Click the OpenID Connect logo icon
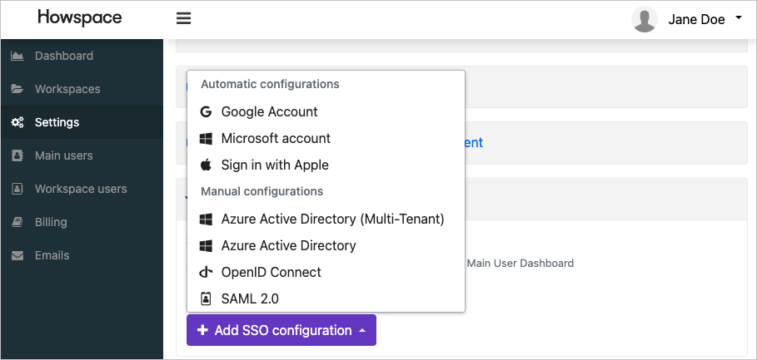The image size is (757, 360). [206, 273]
